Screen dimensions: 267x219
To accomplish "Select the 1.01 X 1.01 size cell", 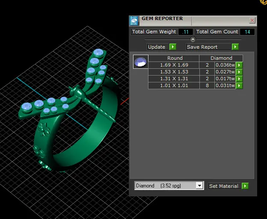I will [174, 85].
